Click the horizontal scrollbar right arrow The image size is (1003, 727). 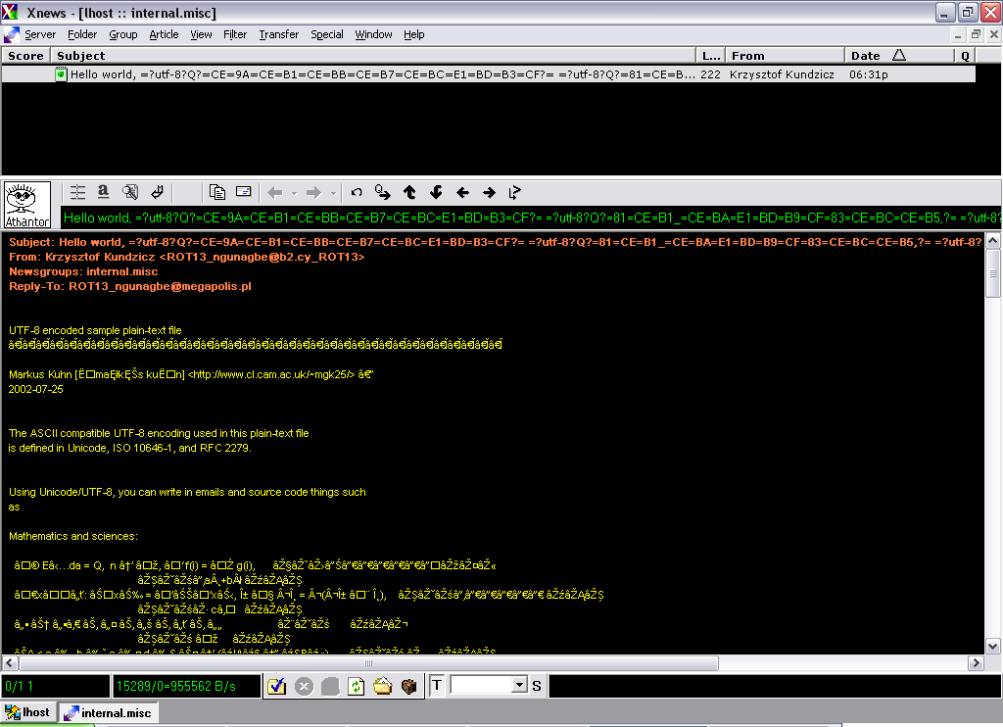pyautogui.click(x=977, y=663)
